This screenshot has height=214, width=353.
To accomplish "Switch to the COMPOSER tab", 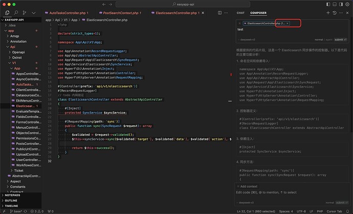I will coord(258,13).
